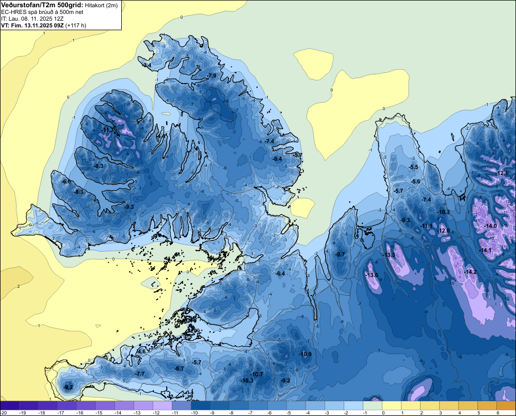Click the -13.0 temperature value
516x416 pixels.
pos(372,275)
